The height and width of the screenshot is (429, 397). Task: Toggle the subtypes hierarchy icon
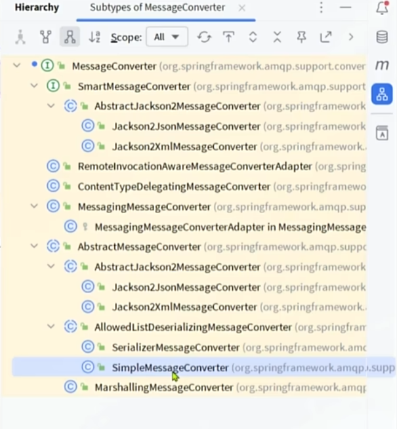coord(70,37)
